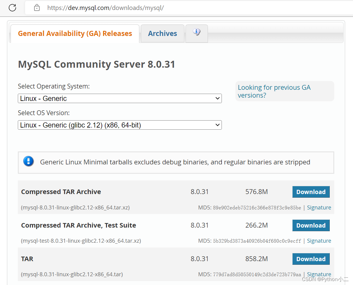Image resolution: width=353 pixels, height=285 pixels.
Task: Download Compressed TAR Archive, Test Suite
Action: 311,225
